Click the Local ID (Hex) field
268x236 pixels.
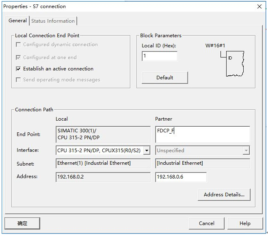(159, 56)
